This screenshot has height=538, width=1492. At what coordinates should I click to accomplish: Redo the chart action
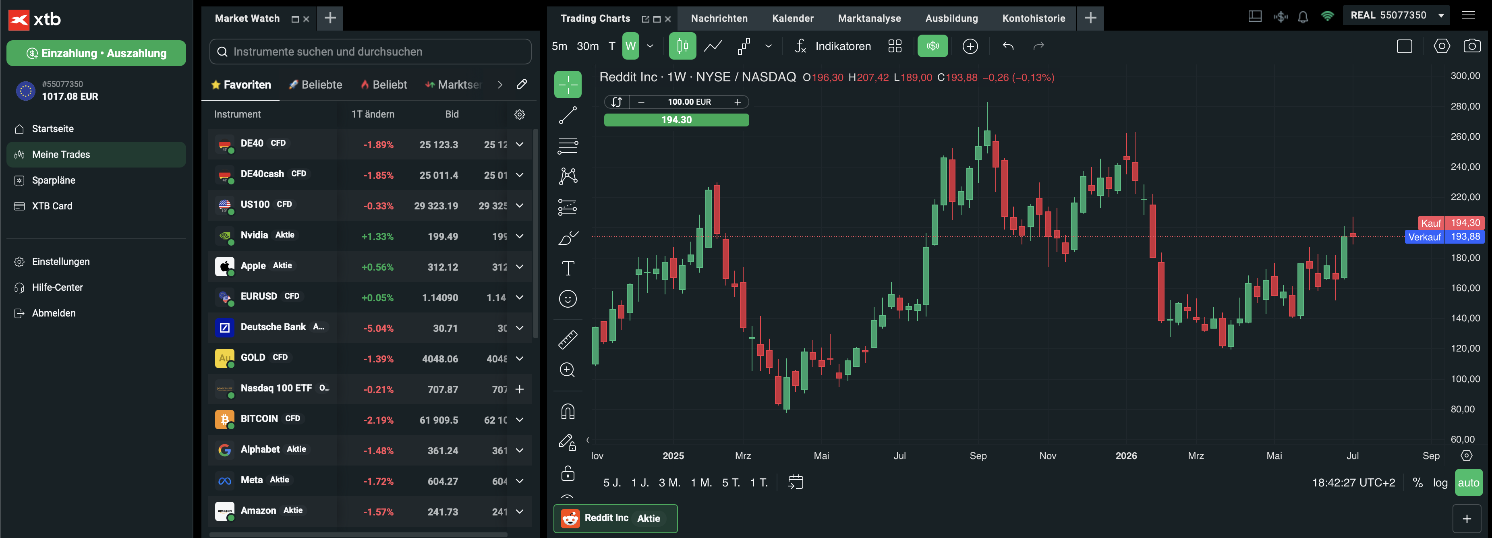[x=1038, y=46]
